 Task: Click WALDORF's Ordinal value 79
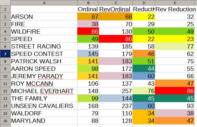[88, 113]
